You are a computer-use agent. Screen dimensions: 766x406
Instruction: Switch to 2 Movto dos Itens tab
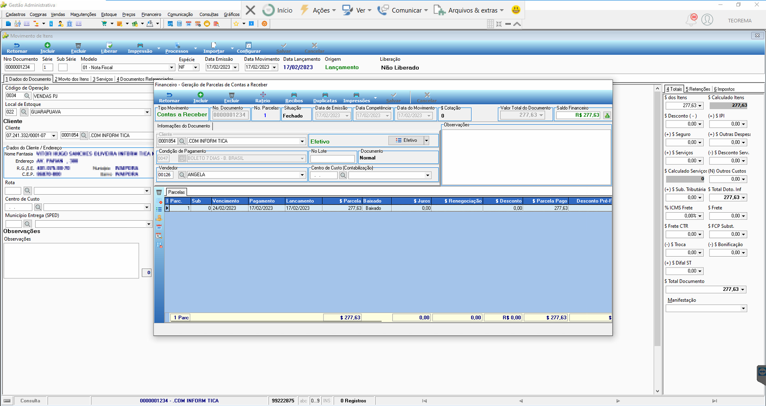pyautogui.click(x=72, y=79)
